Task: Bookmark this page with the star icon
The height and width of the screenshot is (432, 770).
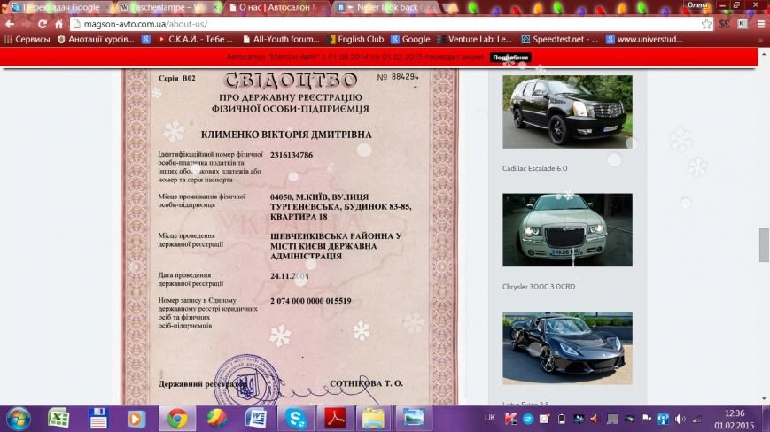Action: tap(706, 24)
